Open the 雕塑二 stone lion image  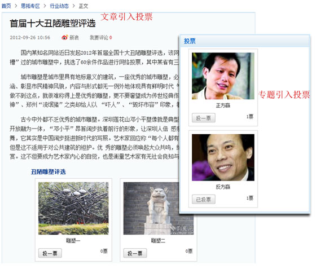coord(151,209)
